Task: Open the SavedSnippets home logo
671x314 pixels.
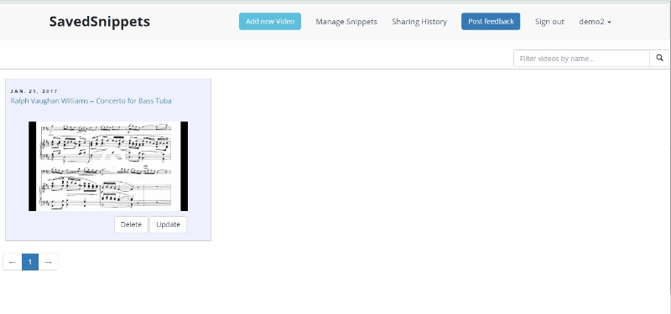Action: tap(99, 22)
